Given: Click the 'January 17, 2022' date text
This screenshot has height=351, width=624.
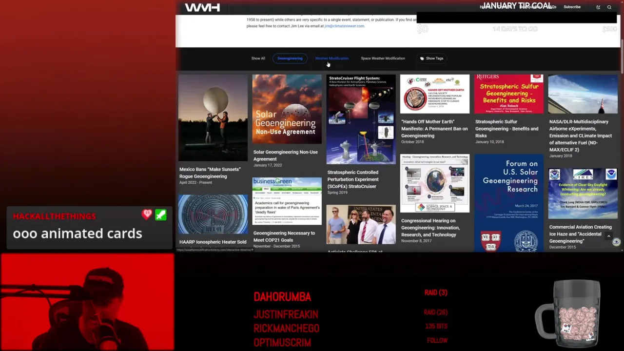Looking at the screenshot, I should (268, 165).
